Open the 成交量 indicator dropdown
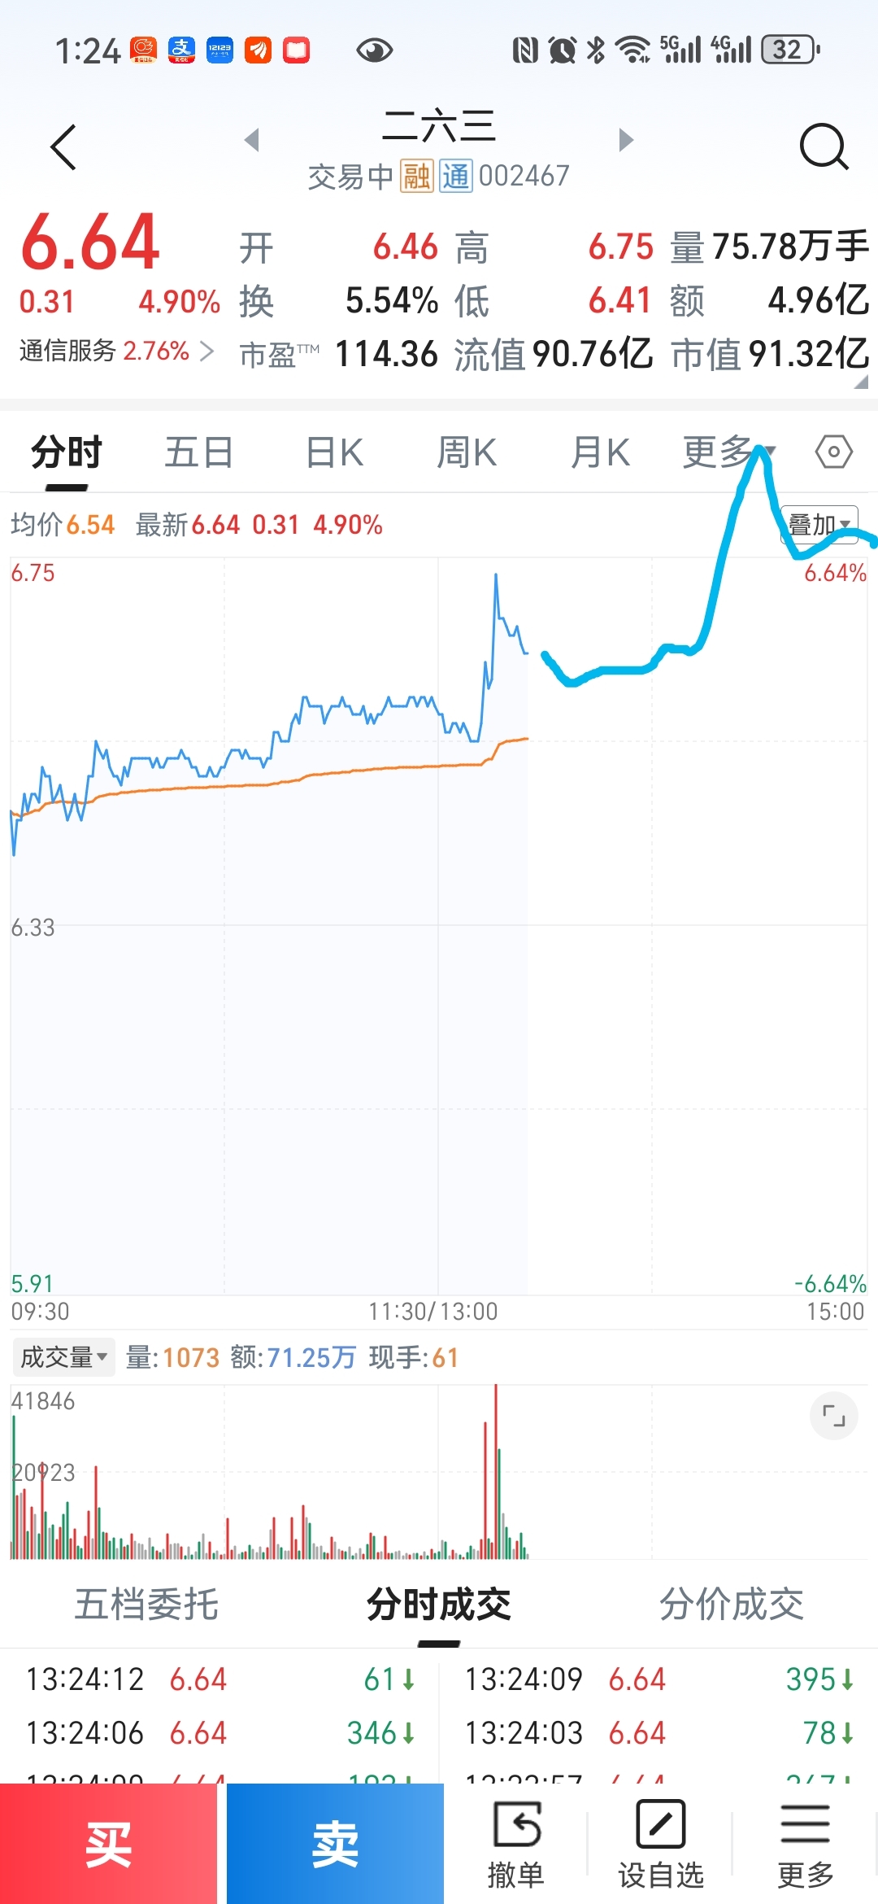The height and width of the screenshot is (1904, 878). (63, 1357)
